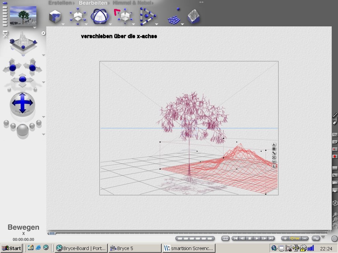Toggle the red dot plop-render icon on right
The height and width of the screenshot is (253, 338).
335,149
